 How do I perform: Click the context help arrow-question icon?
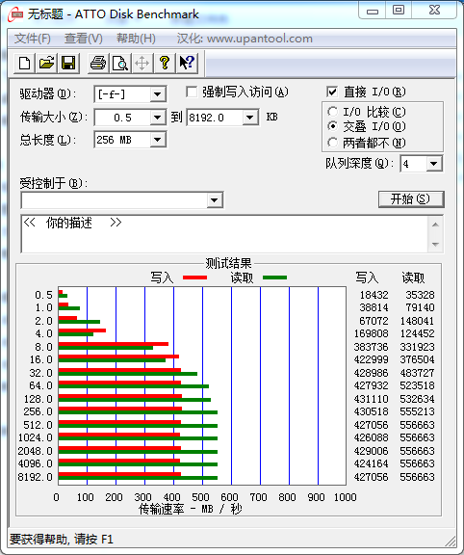tap(187, 64)
